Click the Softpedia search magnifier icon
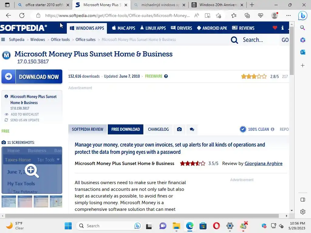The image size is (311, 233). [234, 40]
